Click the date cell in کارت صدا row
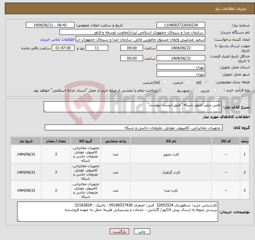Viewport: 255px width, 240px height. (26, 190)
